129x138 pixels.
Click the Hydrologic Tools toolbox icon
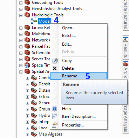[27, 15]
